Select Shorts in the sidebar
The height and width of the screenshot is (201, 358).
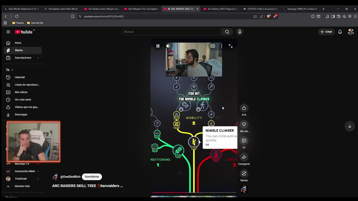pos(23,50)
